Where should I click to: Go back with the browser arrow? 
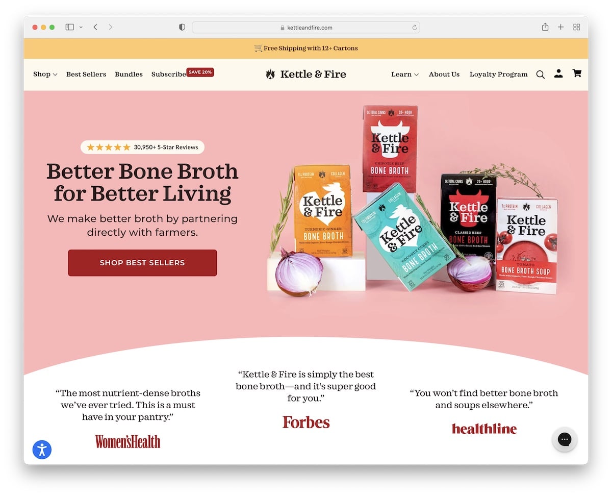point(95,27)
